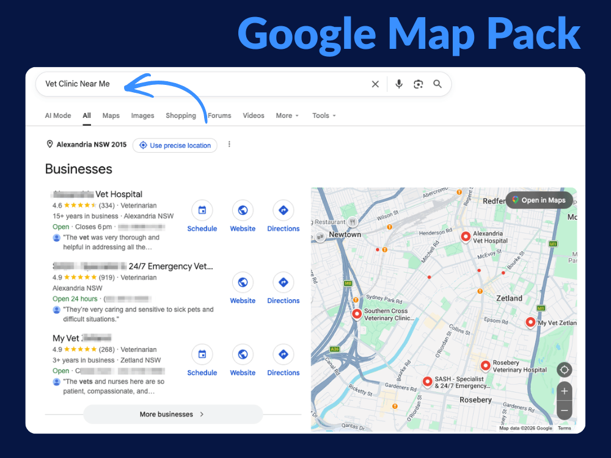Open Website icon for My Vet listing
The width and height of the screenshot is (611, 458).
point(243,354)
